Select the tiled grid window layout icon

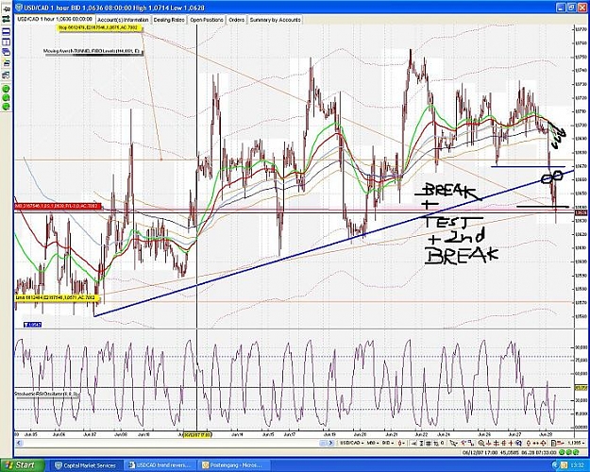point(6,42)
